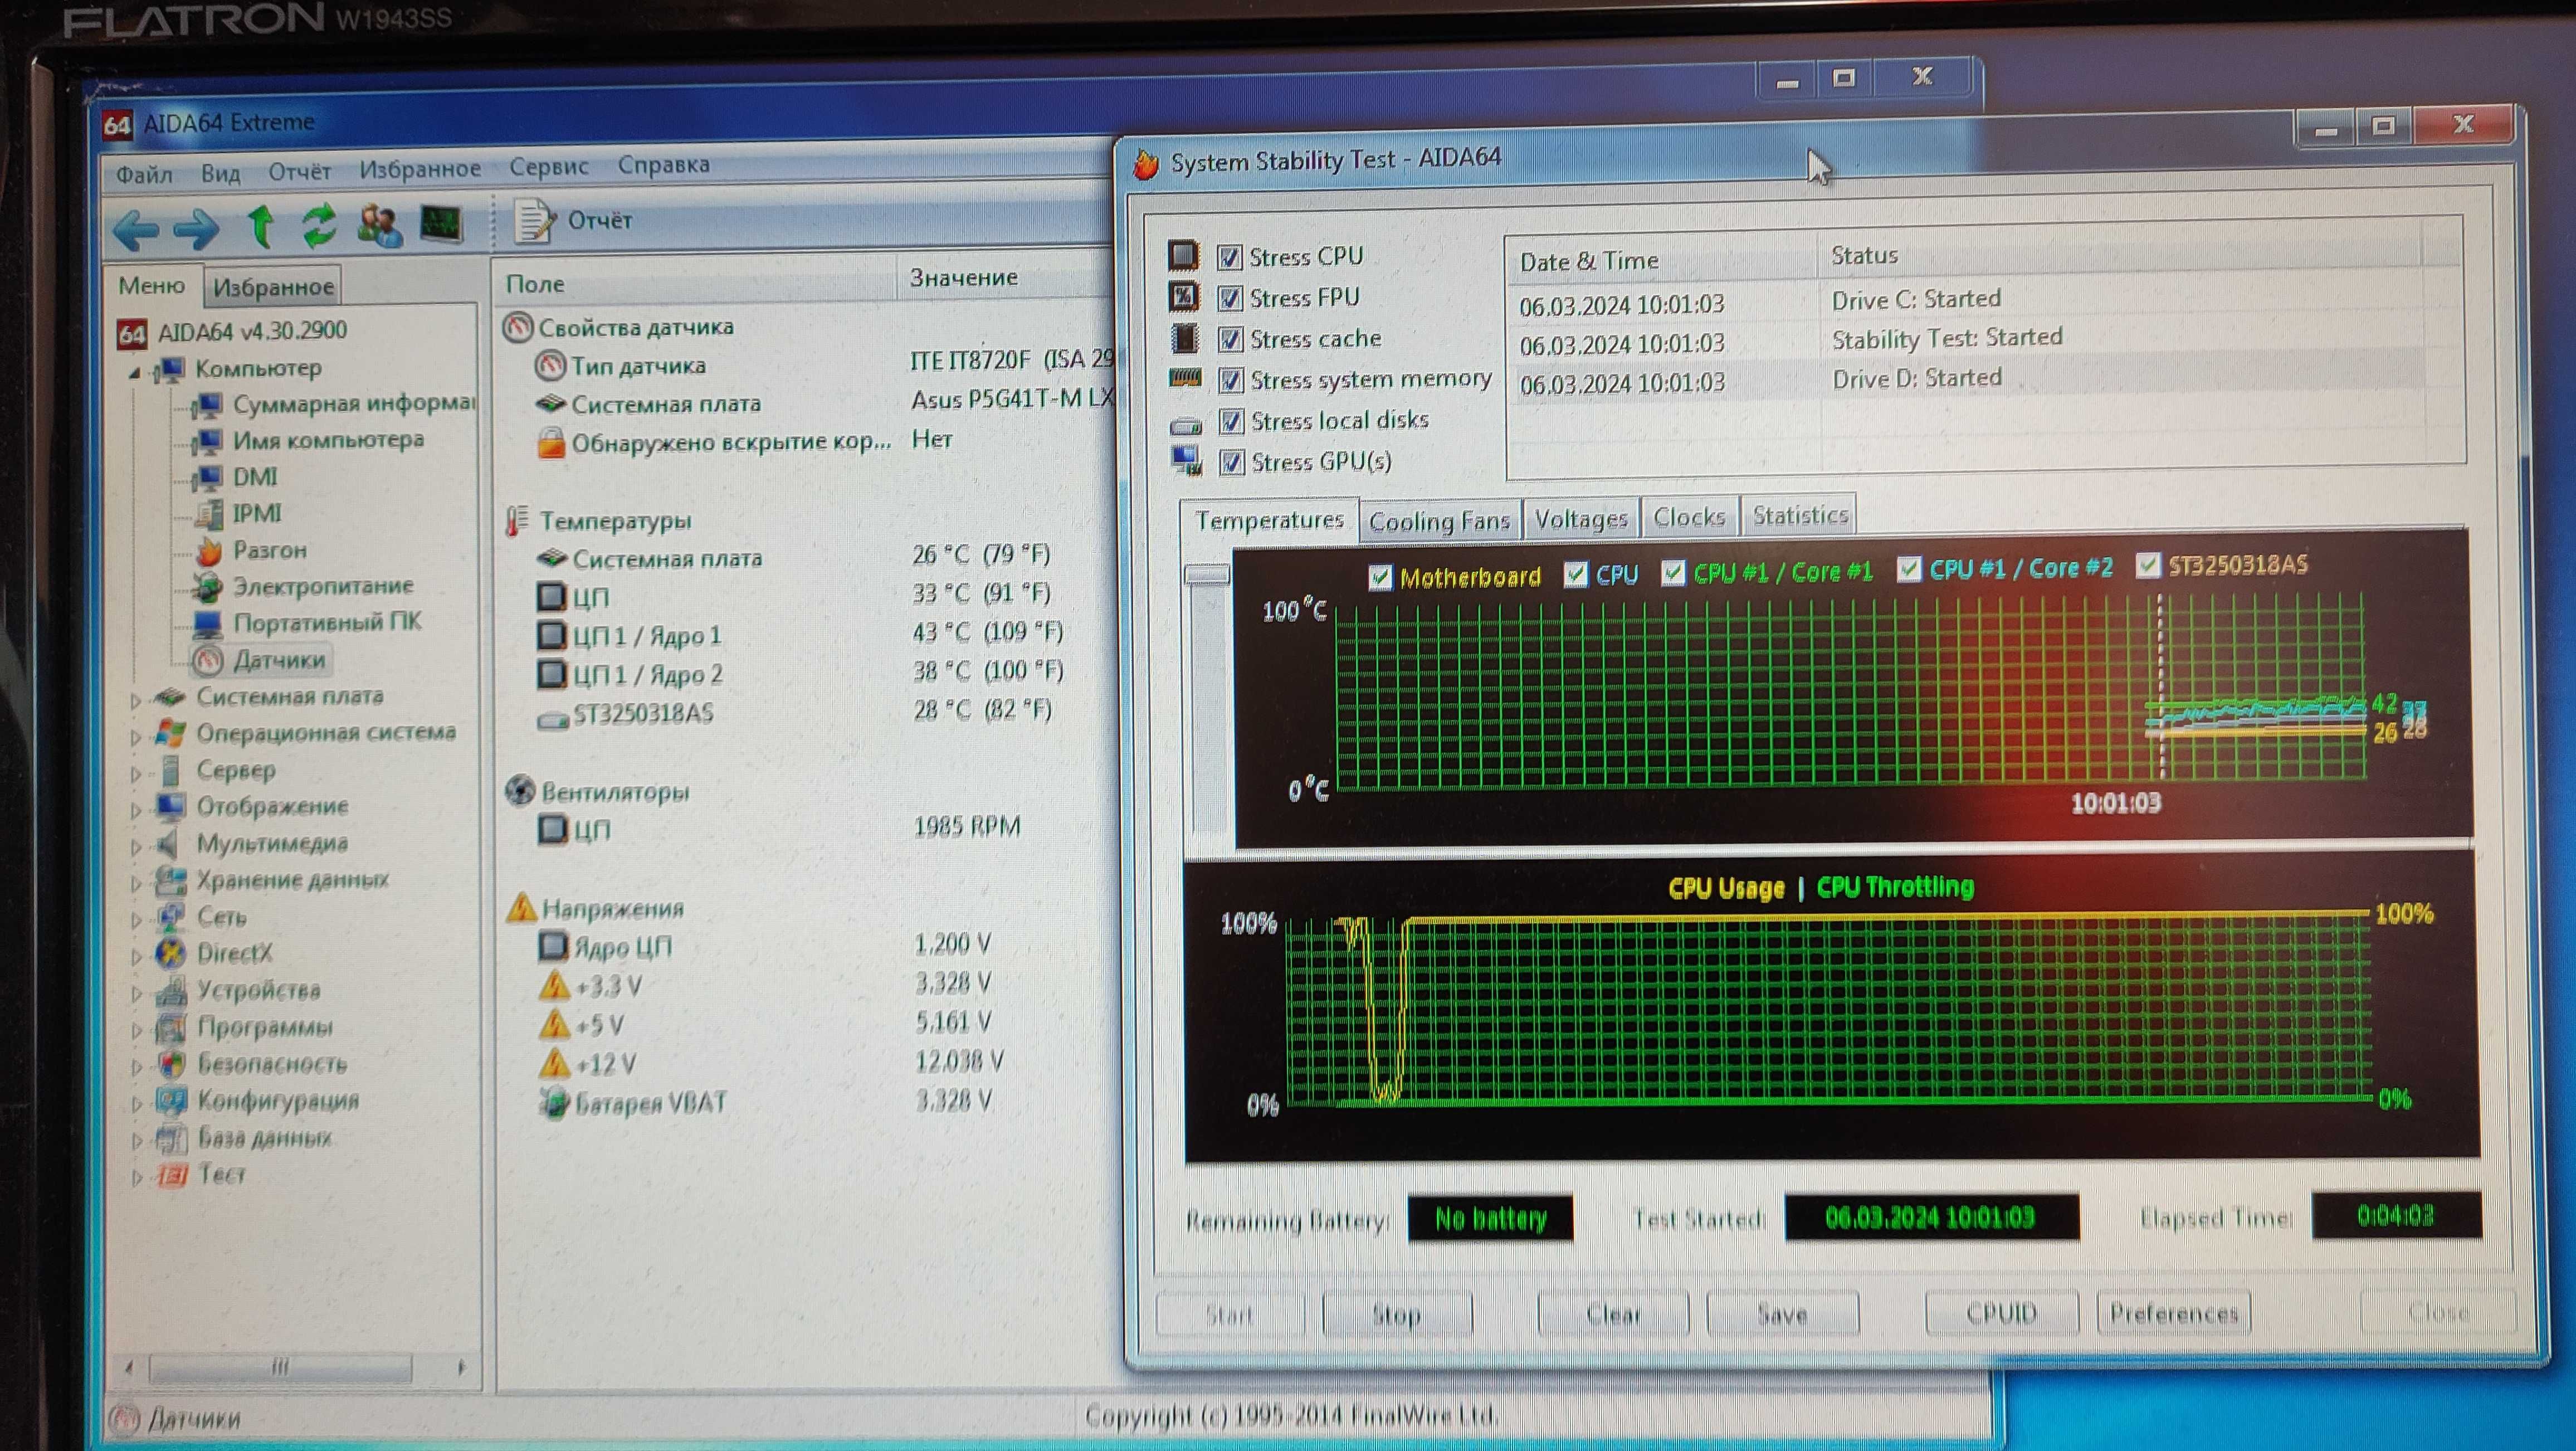Expand the Сервер tree node
Image resolution: width=2576 pixels, height=1451 pixels.
point(136,773)
